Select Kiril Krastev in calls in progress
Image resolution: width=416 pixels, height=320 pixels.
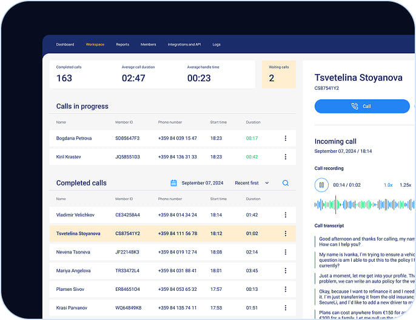[x=69, y=157]
